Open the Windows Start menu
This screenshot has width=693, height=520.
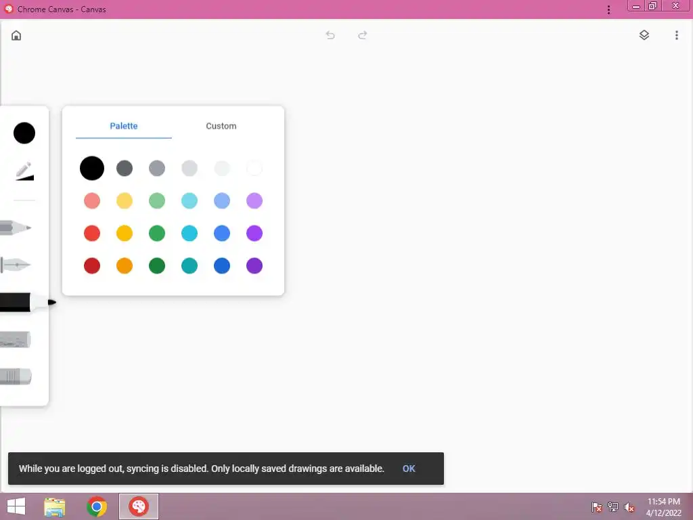tap(16, 506)
